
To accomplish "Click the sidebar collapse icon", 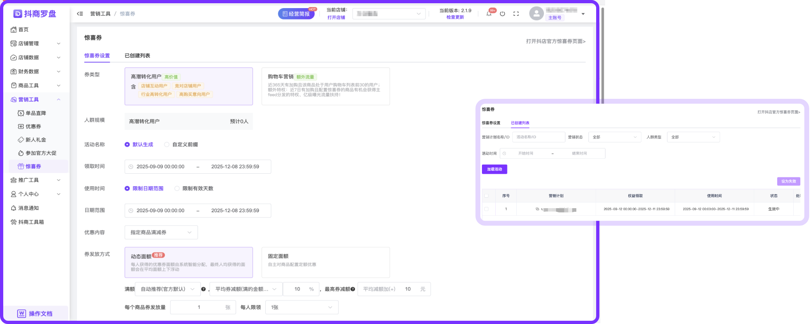I will (x=80, y=14).
